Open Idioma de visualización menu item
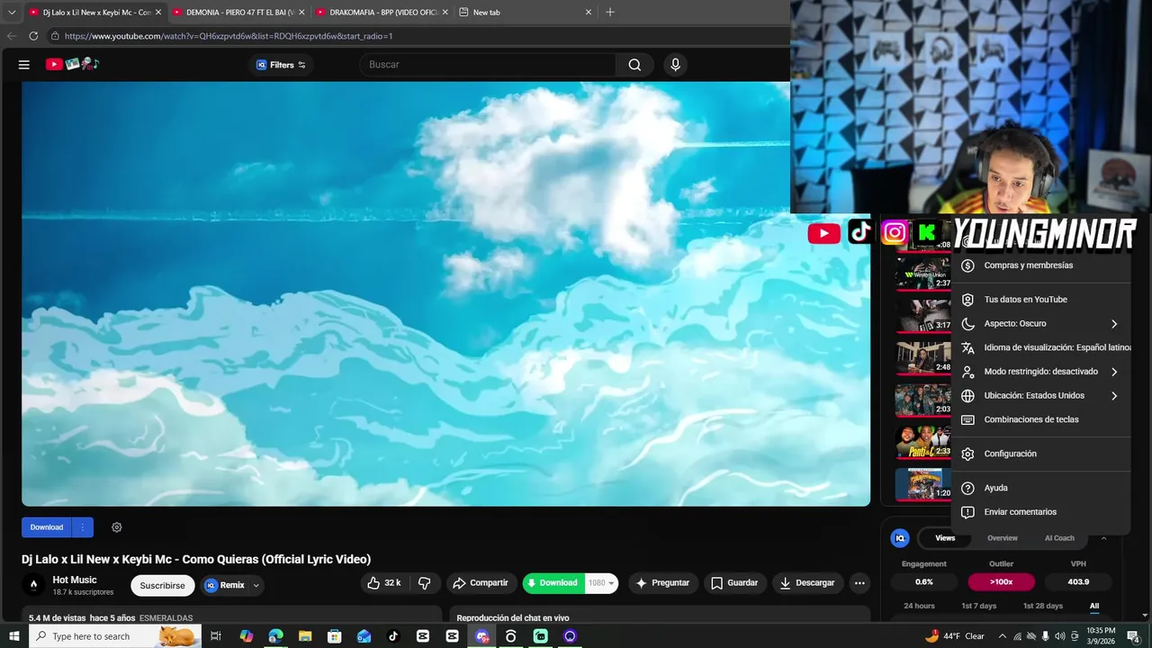This screenshot has height=648, width=1152. [x=1041, y=347]
